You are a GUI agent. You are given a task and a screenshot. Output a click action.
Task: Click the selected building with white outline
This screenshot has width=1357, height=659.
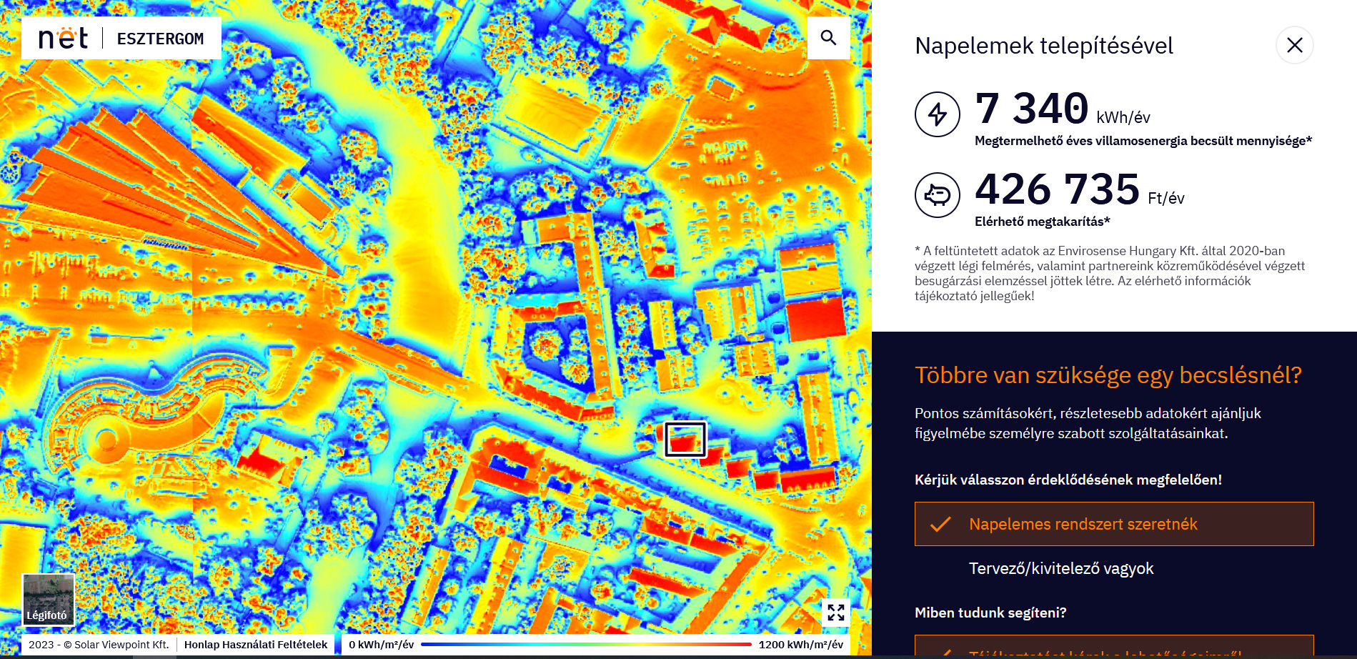click(x=685, y=439)
